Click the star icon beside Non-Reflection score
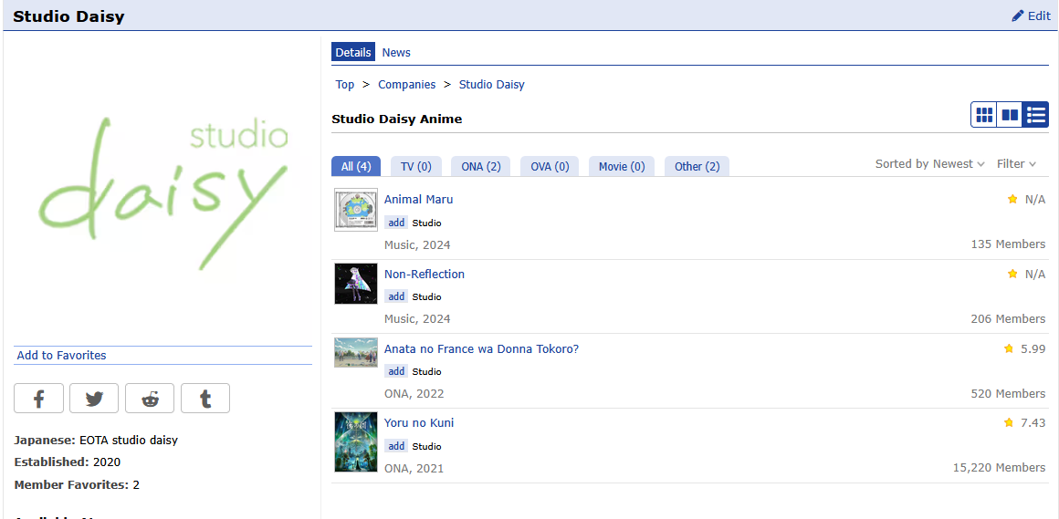The width and height of the screenshot is (1059, 519). 1012,274
